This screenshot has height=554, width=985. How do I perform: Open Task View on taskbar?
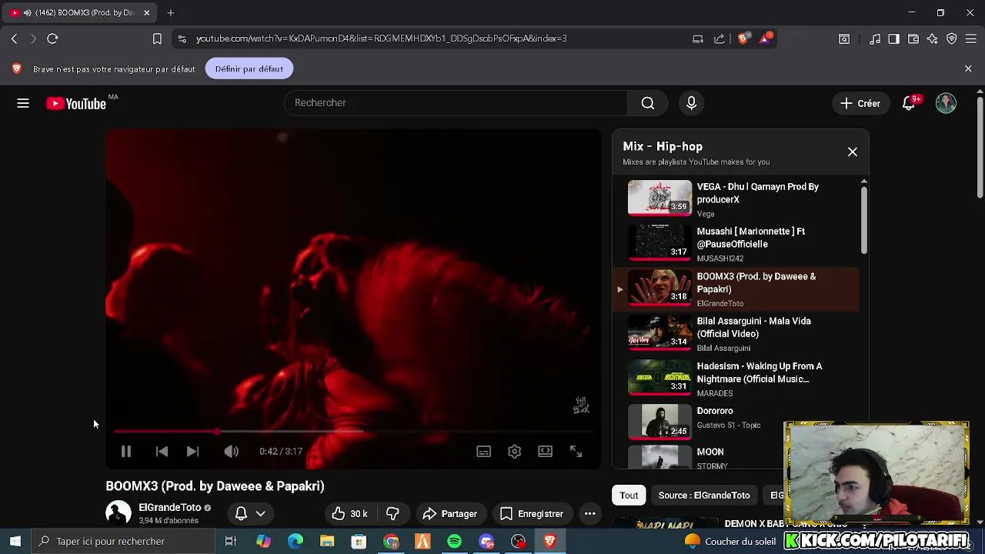click(230, 541)
